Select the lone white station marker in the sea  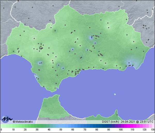tap(115, 94)
